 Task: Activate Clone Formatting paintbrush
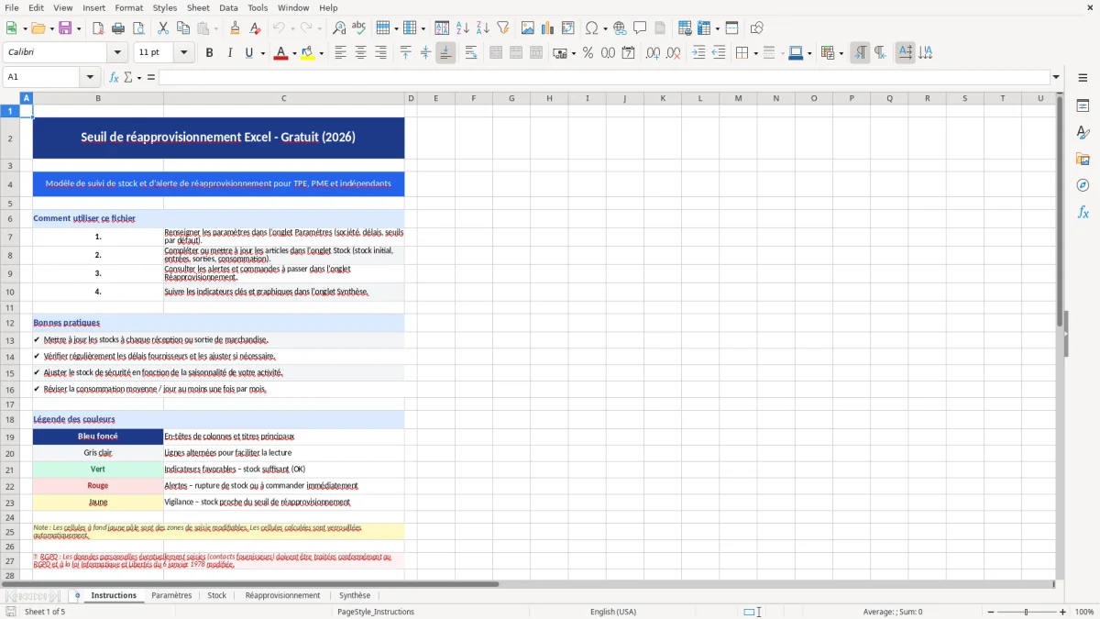click(236, 28)
